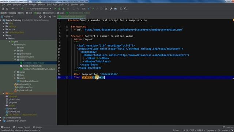Click the line separator CRLF in status bar
234x132 pixels.
(x=192, y=131)
